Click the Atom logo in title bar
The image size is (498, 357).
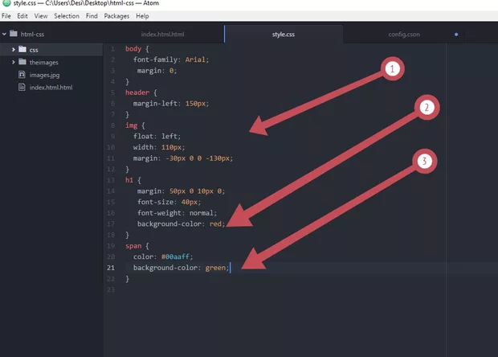tap(6, 3)
